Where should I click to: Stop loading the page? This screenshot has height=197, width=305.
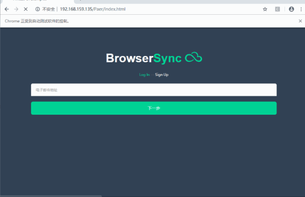[x=26, y=9]
